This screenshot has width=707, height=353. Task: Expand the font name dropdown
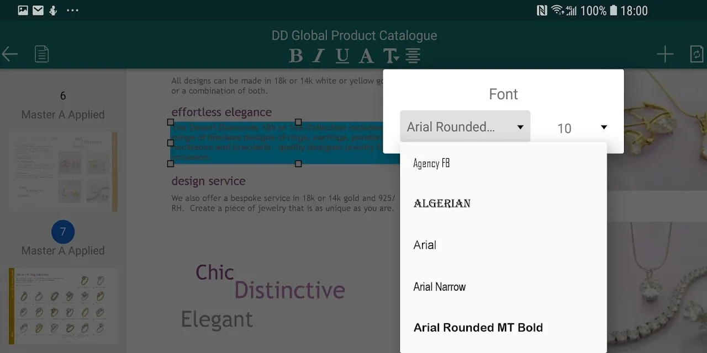point(465,127)
